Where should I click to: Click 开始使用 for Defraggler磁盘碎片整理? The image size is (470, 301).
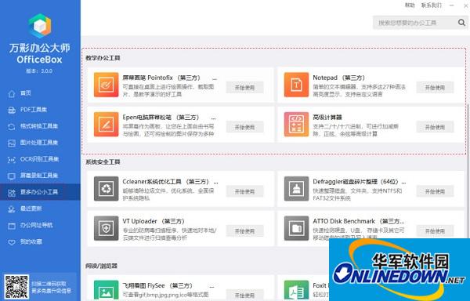click(435, 191)
